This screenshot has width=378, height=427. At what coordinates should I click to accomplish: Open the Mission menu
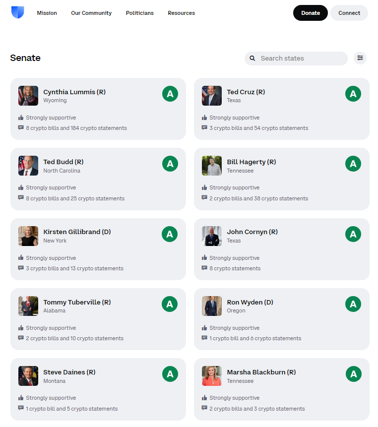click(x=47, y=13)
